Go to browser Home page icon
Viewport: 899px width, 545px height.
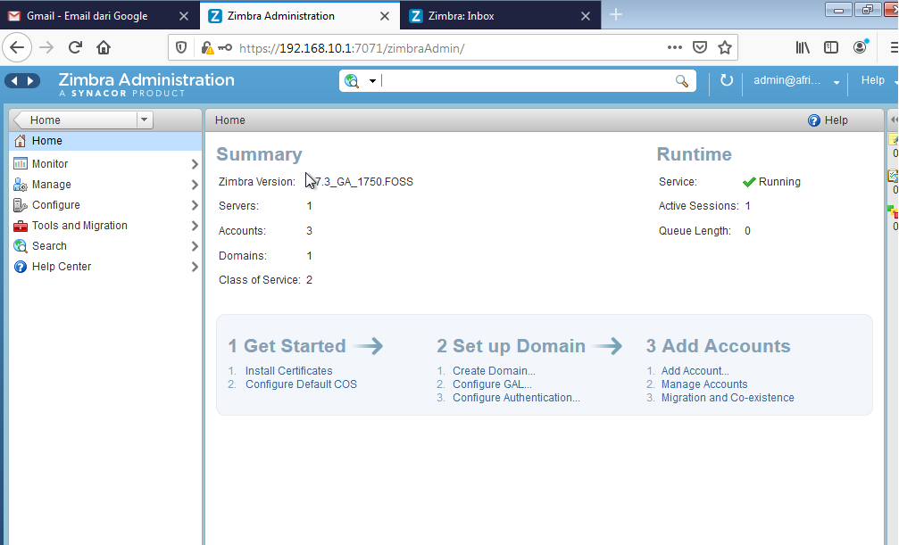[104, 47]
